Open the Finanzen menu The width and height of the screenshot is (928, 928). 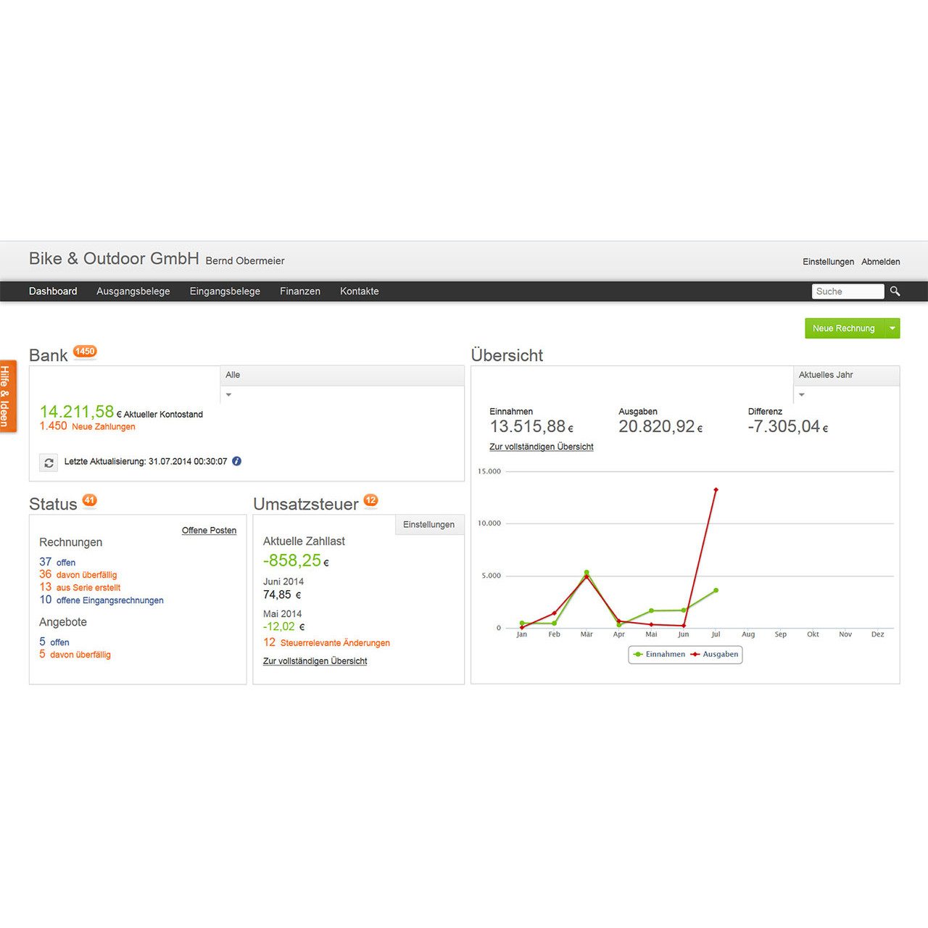pos(300,291)
